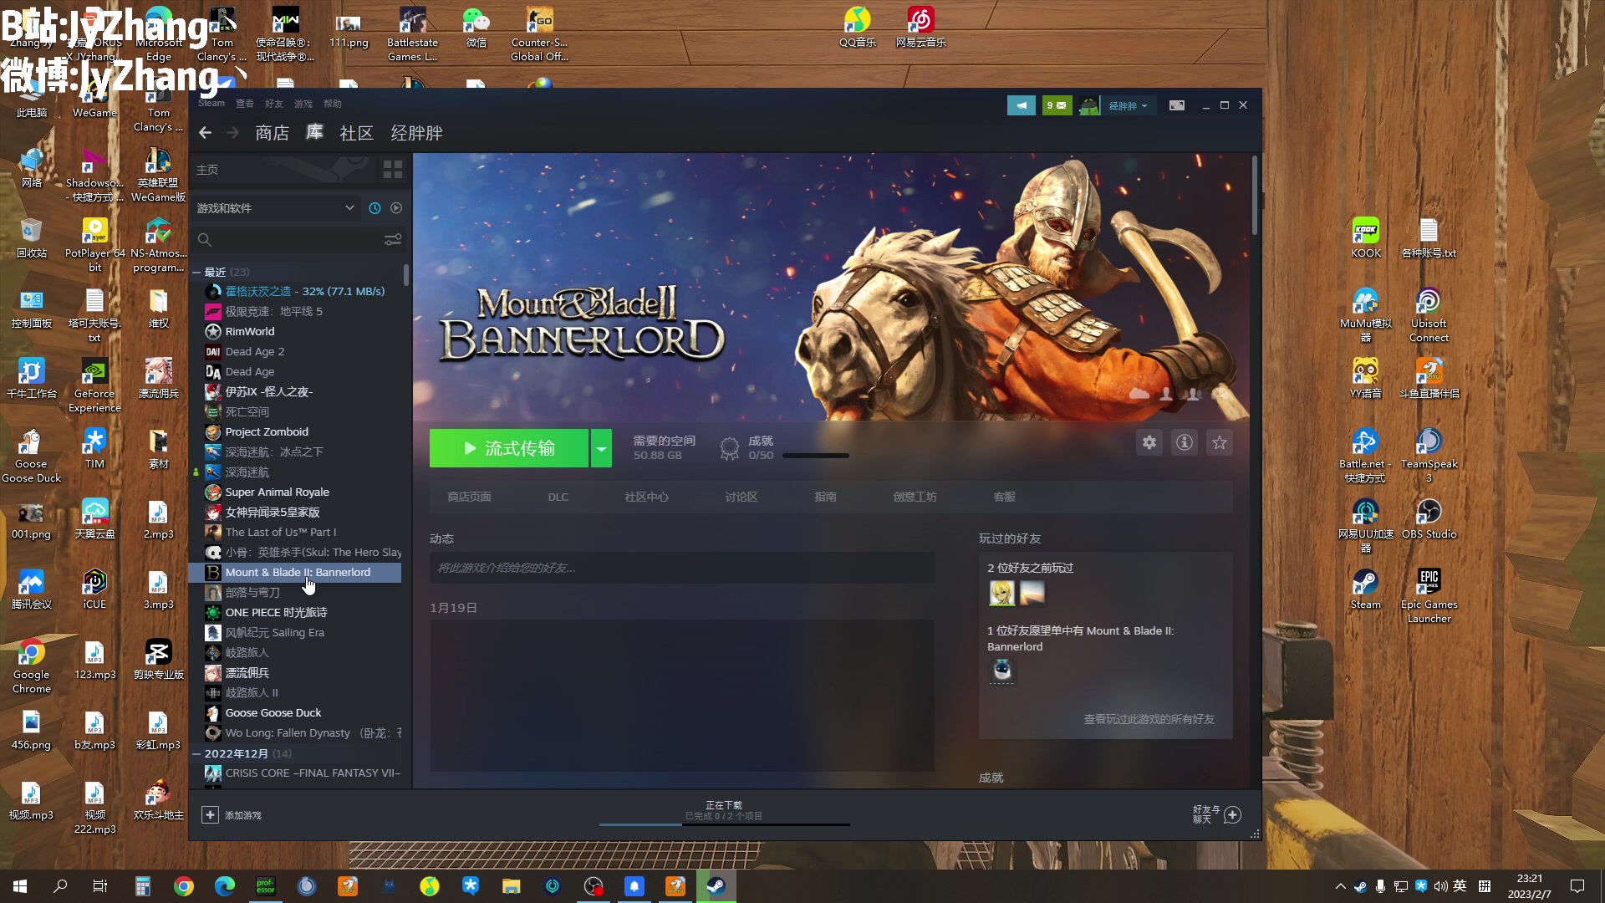Select downloading Hogwarts Legacy entry 32%
This screenshot has width=1605, height=903.
click(304, 291)
